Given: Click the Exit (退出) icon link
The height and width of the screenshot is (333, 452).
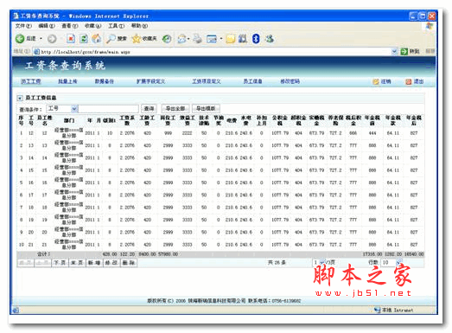Looking at the screenshot, I should point(415,81).
